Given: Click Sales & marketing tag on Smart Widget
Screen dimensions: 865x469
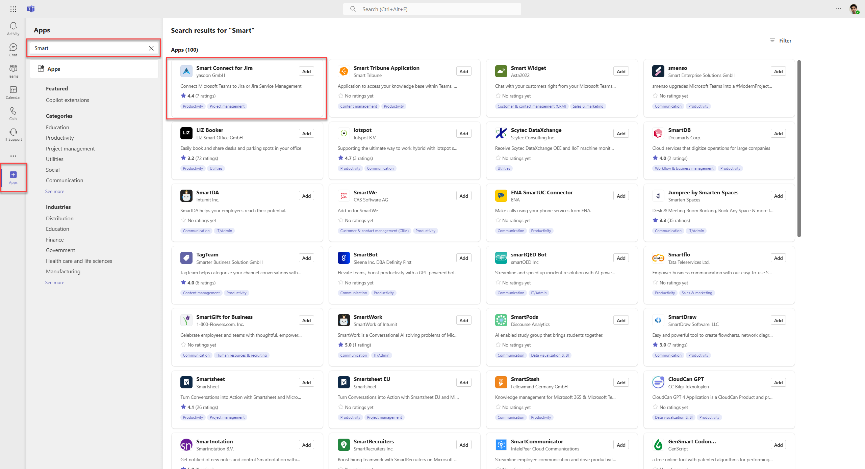Looking at the screenshot, I should click(588, 106).
